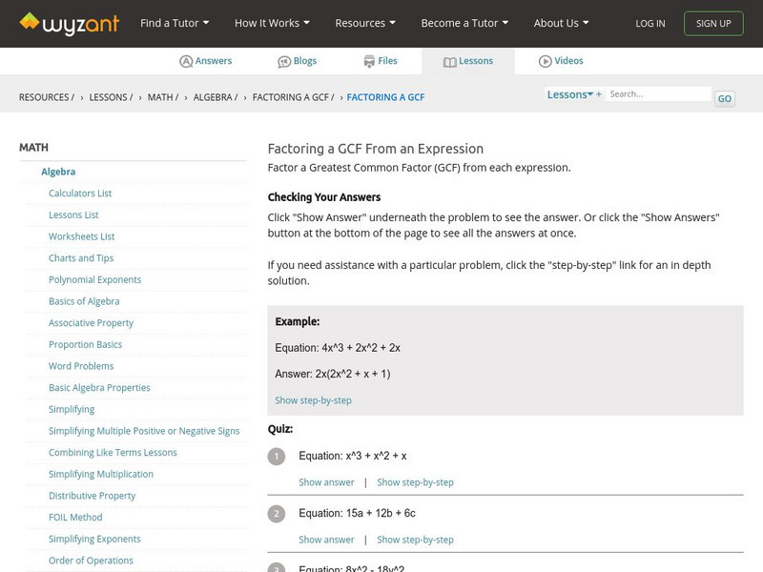This screenshot has height=572, width=763.
Task: Open the Lessons search category selector
Action: pyautogui.click(x=573, y=94)
